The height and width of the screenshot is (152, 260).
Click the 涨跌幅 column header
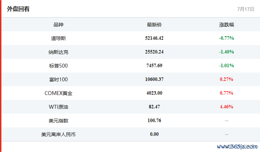coord(227,25)
